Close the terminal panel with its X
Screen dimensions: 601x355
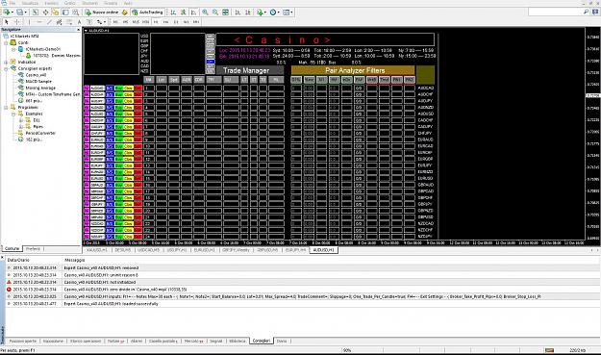(2, 258)
